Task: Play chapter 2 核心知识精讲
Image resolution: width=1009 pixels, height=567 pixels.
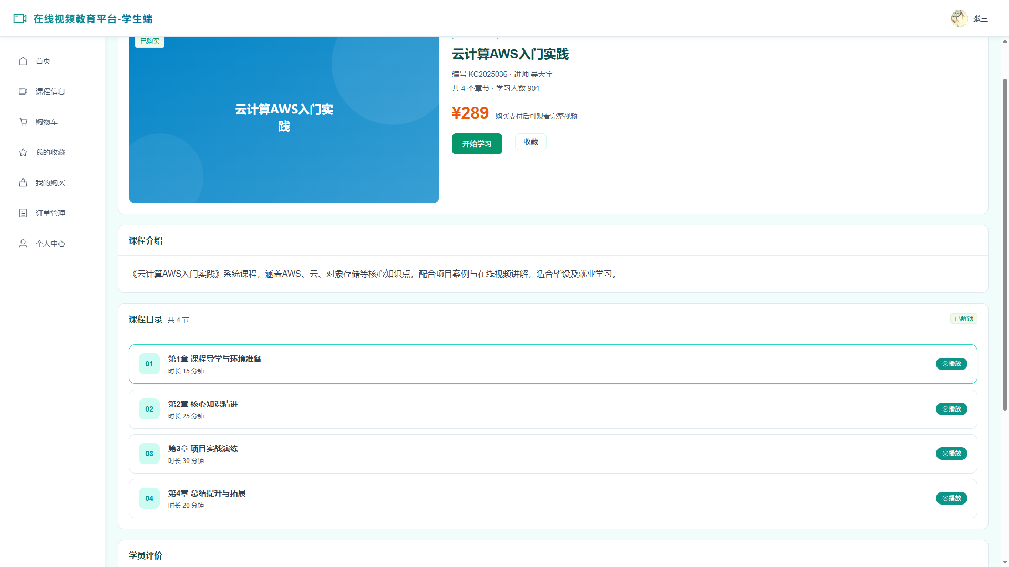Action: point(951,409)
